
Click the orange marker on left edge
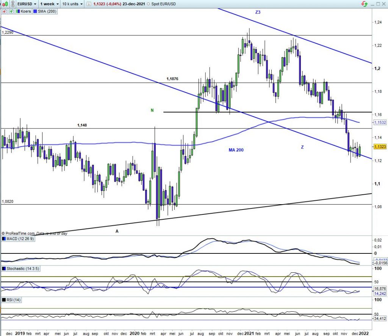pyautogui.click(x=1, y=71)
